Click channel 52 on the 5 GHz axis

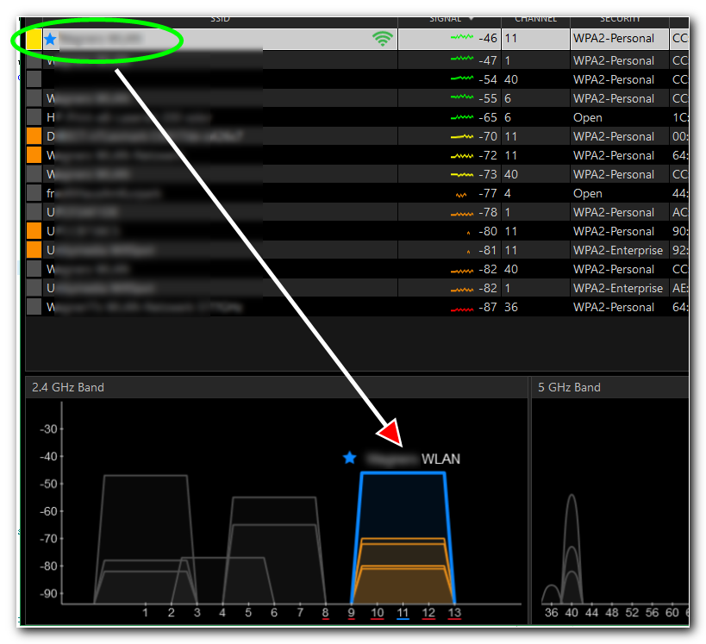632,612
